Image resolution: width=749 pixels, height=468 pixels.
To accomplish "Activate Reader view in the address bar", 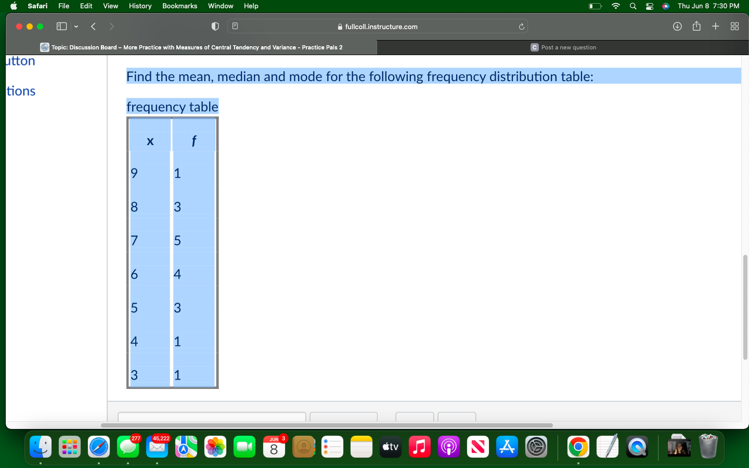I will tap(236, 26).
